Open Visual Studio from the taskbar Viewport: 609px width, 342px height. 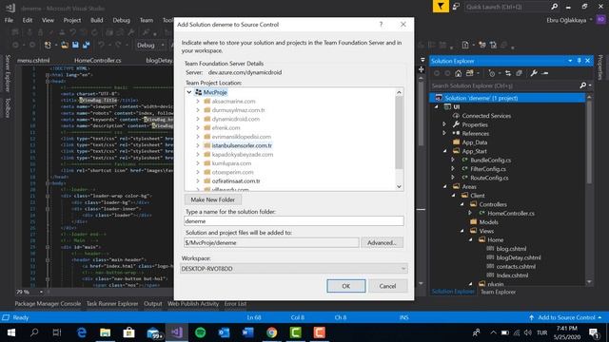pyautogui.click(x=177, y=332)
